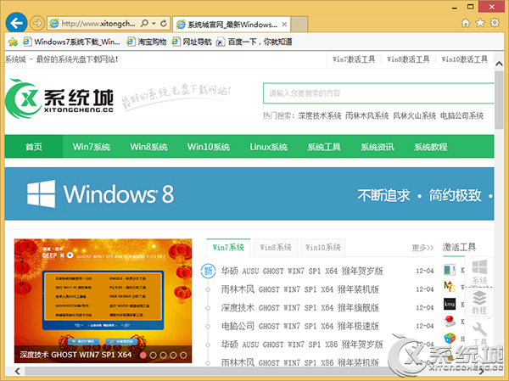Select the first (active) slideshow dot

pos(143,355)
